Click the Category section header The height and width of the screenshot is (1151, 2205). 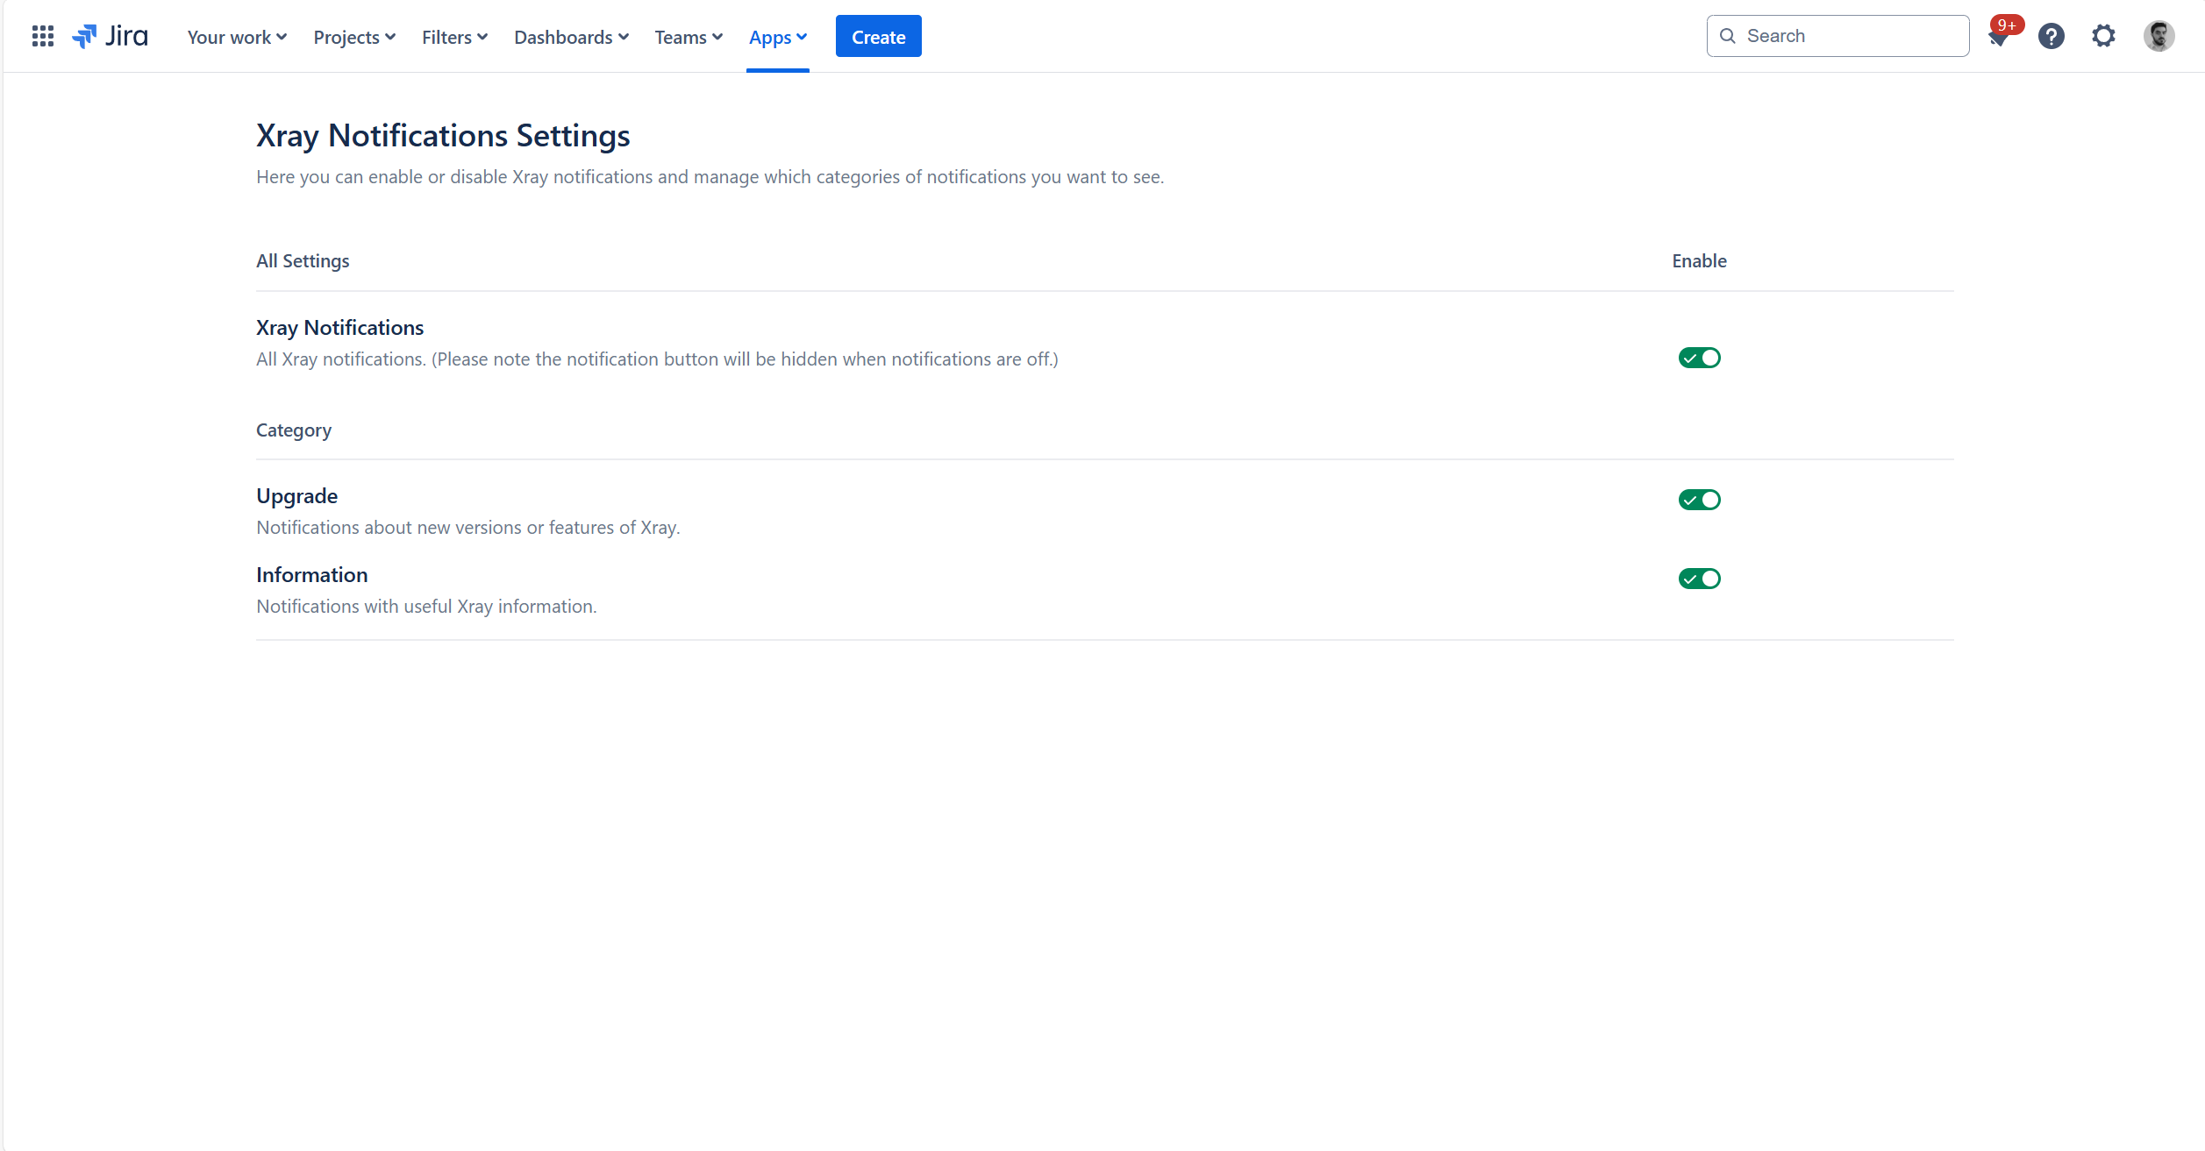coord(294,430)
